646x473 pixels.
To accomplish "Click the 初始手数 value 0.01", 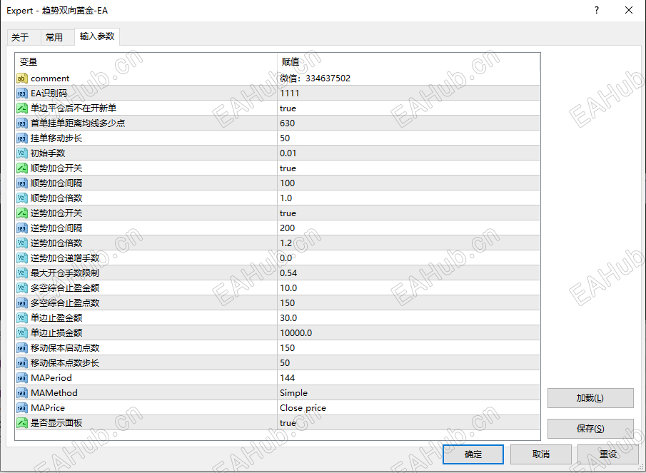I will point(288,153).
